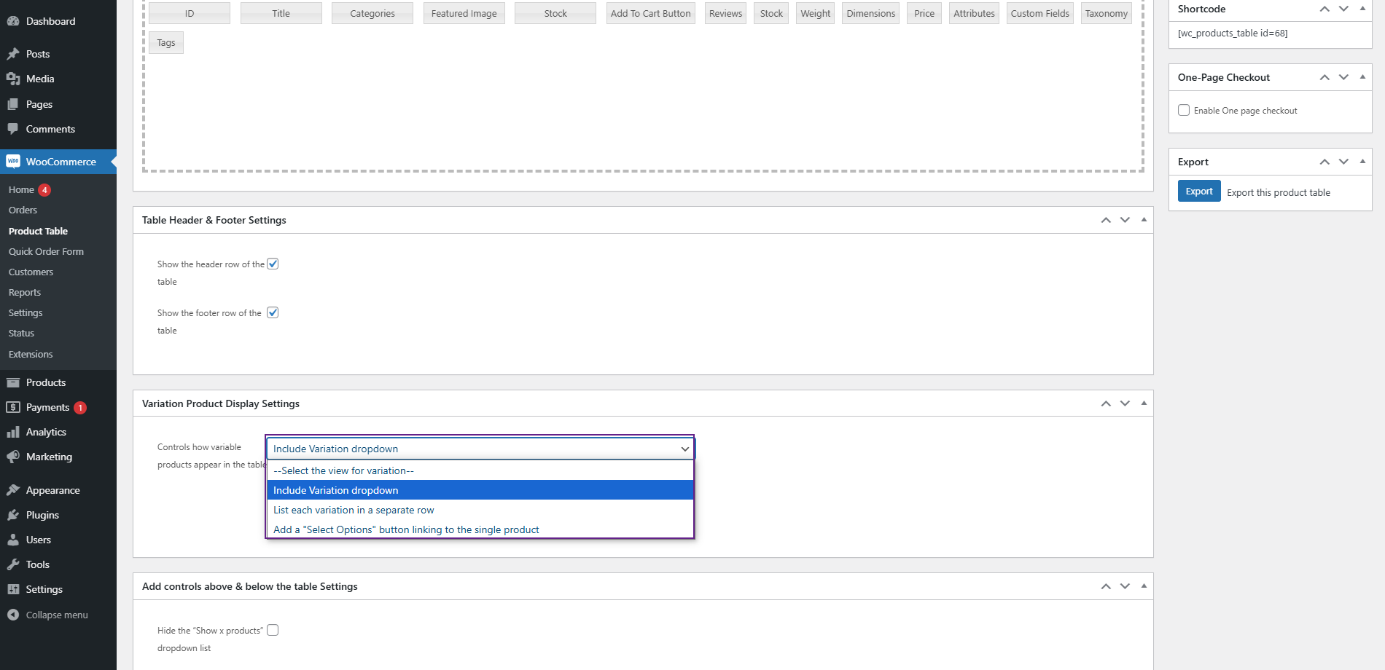Viewport: 1385px width, 670px height.
Task: Click the Comments bubble icon
Action: pyautogui.click(x=13, y=129)
